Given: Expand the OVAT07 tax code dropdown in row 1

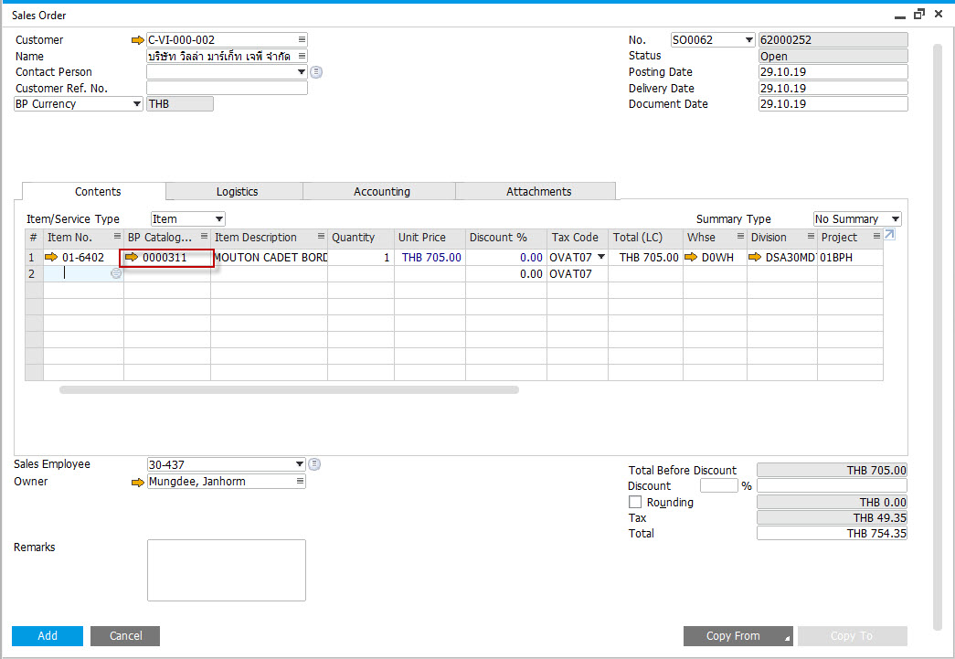Looking at the screenshot, I should [x=601, y=257].
